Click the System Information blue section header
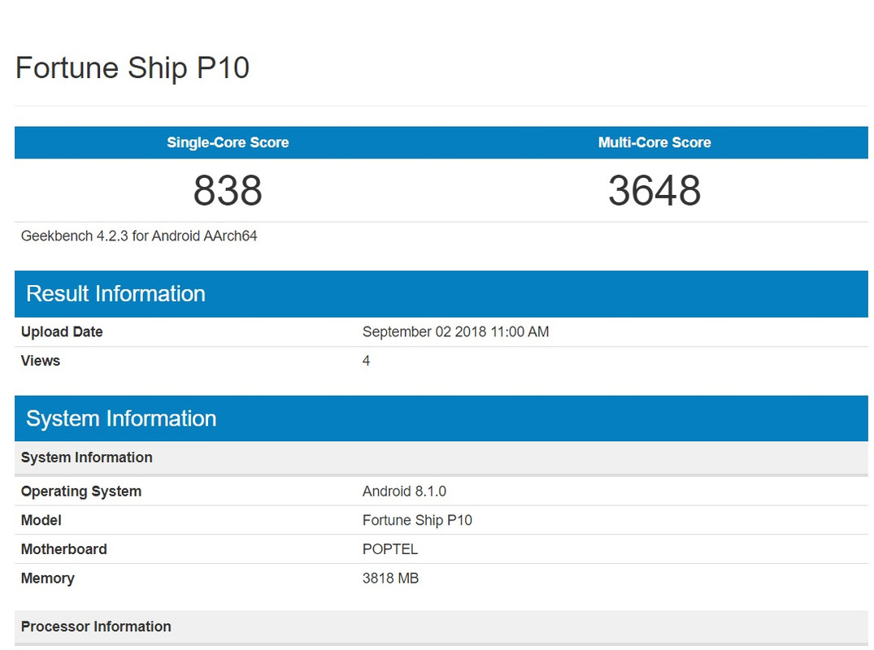Image resolution: width=874 pixels, height=650 pixels. pyautogui.click(x=121, y=418)
